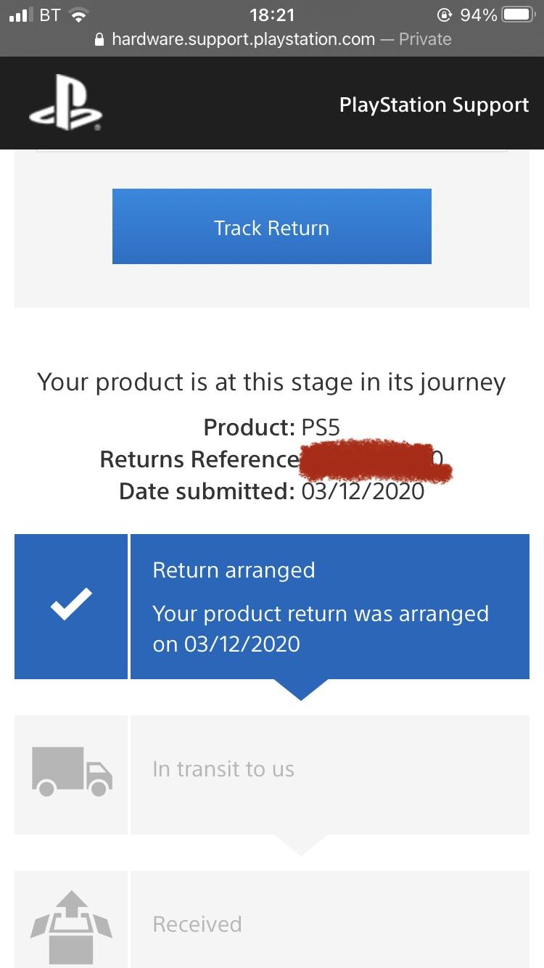Tap the white checkmark icon
Viewport: 544px width, 968px height.
(x=71, y=606)
